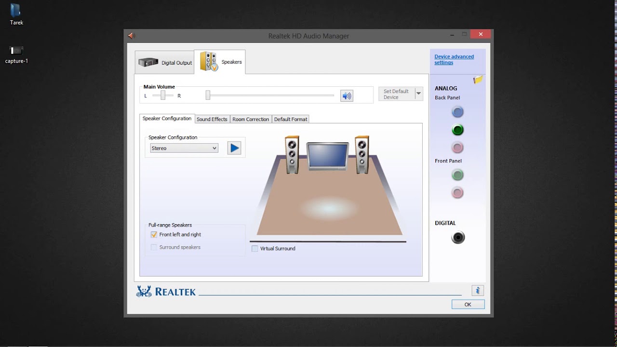Click the main volume slider thumb

click(x=208, y=95)
